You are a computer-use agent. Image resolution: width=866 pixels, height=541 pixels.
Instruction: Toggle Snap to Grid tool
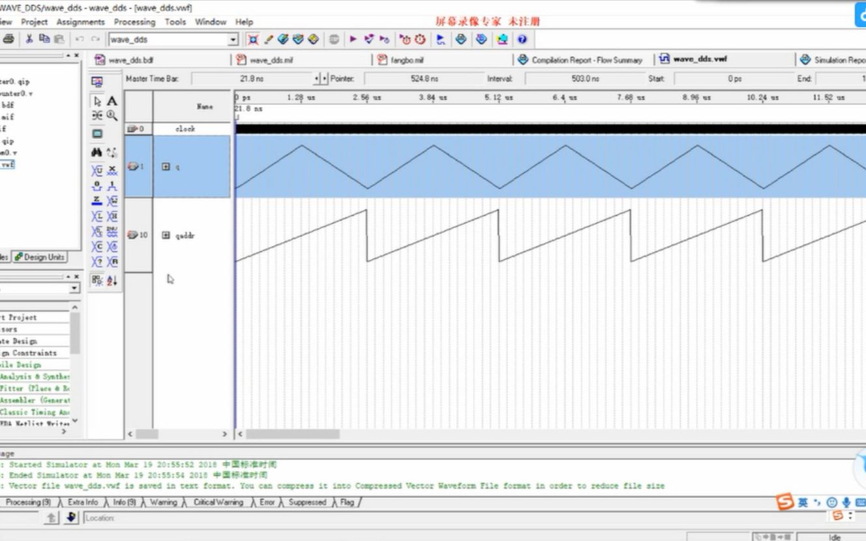click(x=97, y=280)
